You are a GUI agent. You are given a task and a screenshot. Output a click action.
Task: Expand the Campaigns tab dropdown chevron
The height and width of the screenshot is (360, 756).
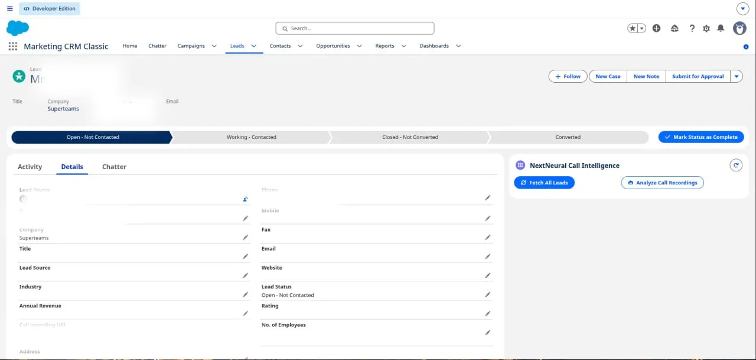[x=214, y=46]
